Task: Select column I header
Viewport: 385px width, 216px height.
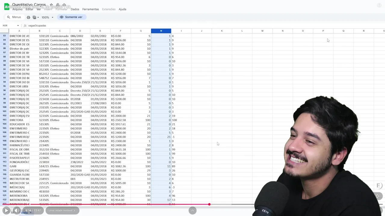Action: (181, 31)
